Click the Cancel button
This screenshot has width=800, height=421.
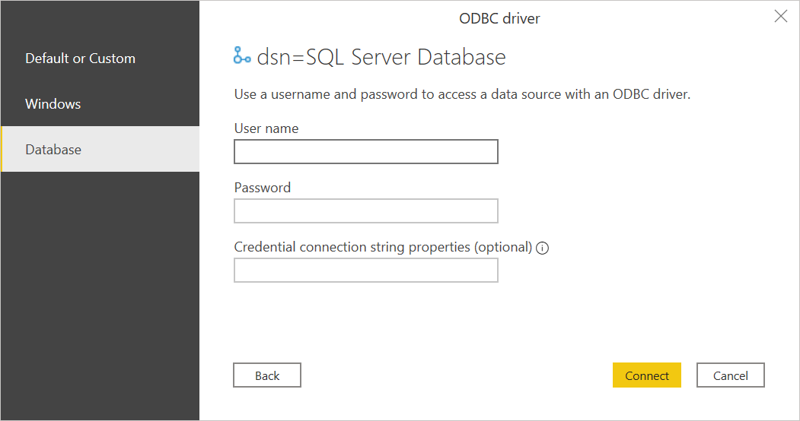(730, 375)
